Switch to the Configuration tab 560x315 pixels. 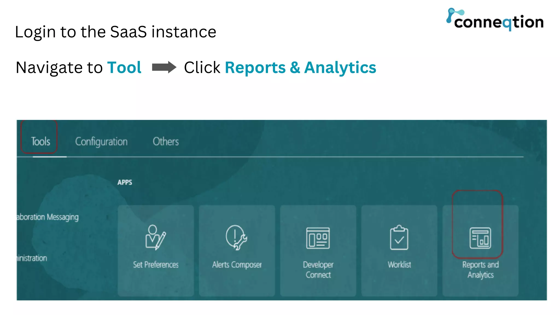pyautogui.click(x=101, y=142)
